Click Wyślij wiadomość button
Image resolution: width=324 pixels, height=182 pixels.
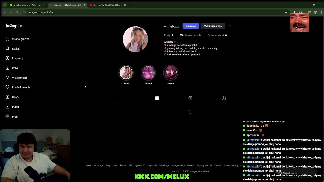[213, 26]
